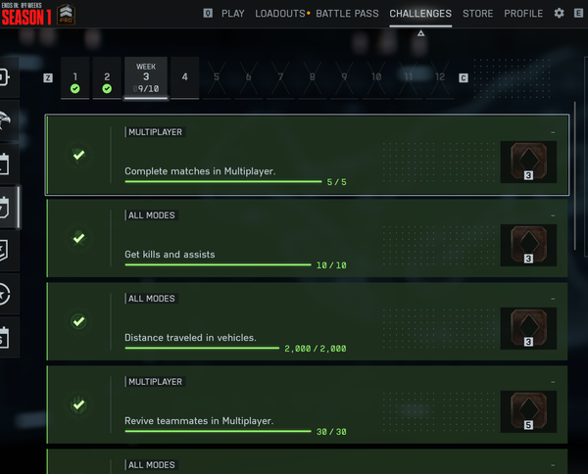Select the star badge sidebar icon

coord(7,293)
